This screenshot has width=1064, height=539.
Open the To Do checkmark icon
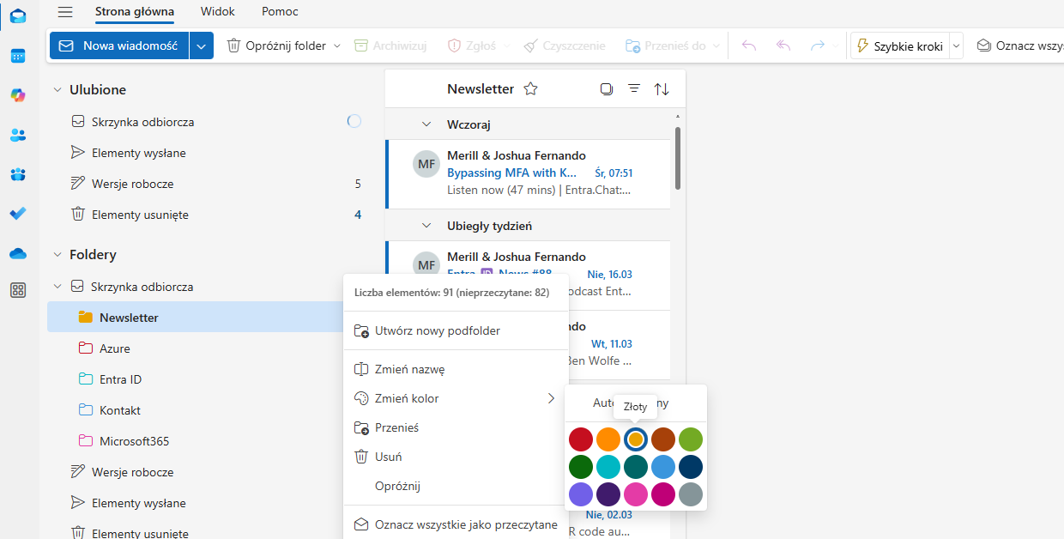18,214
